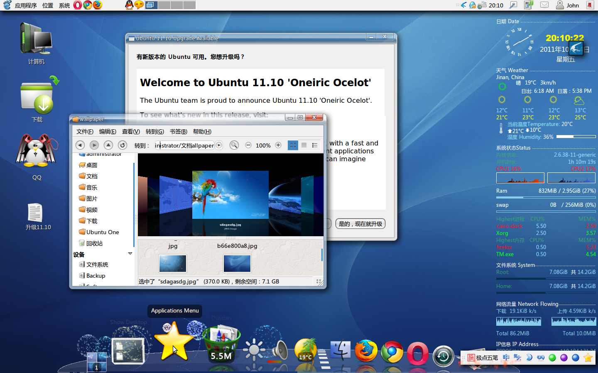Click the Applications Menu star in dock
The height and width of the screenshot is (373, 598).
173,342
